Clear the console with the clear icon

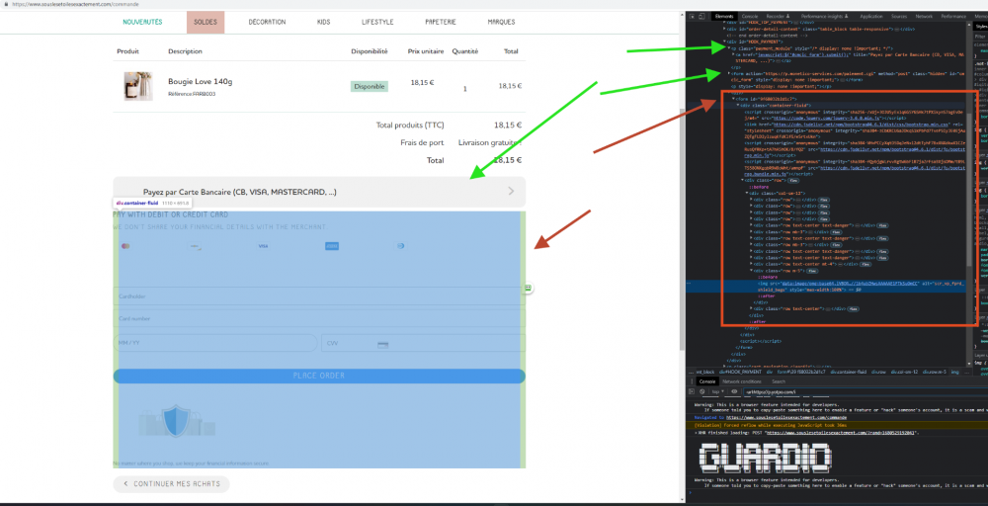pos(701,391)
